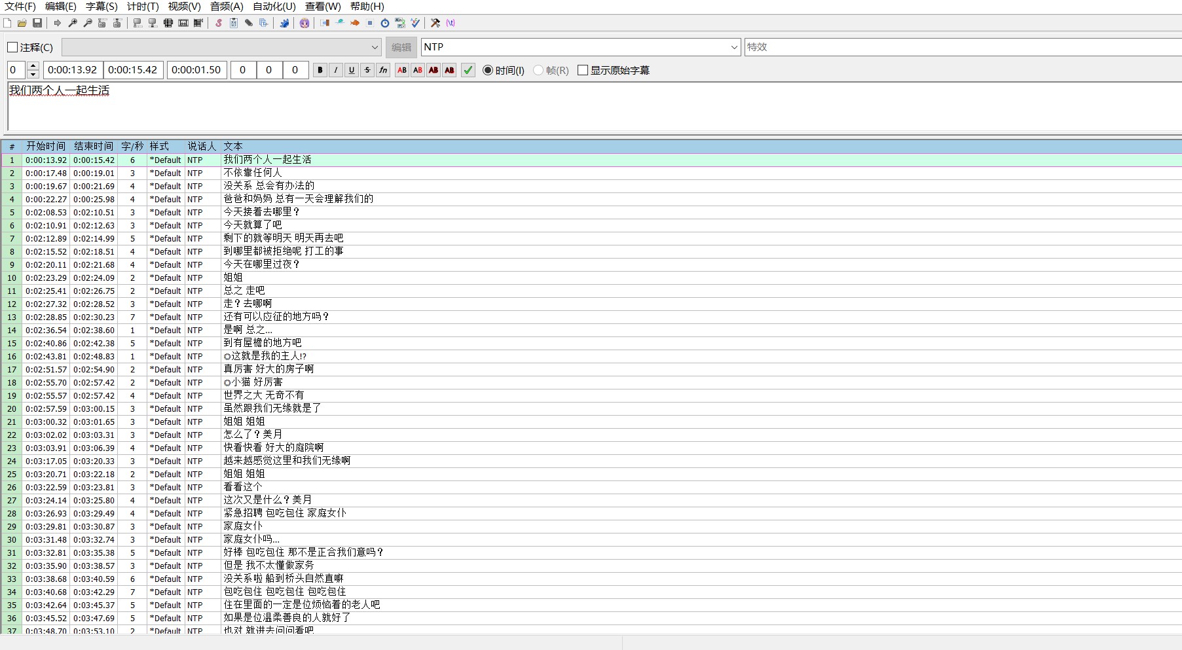Image resolution: width=1182 pixels, height=650 pixels.
Task: Click the 特效 effect input field
Action: [963, 47]
